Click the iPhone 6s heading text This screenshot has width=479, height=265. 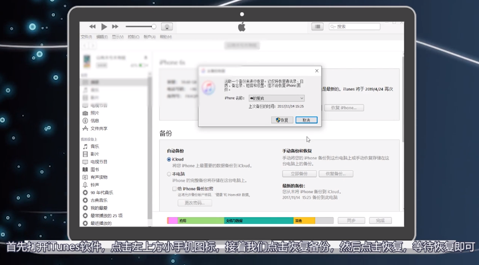pyautogui.click(x=172, y=63)
